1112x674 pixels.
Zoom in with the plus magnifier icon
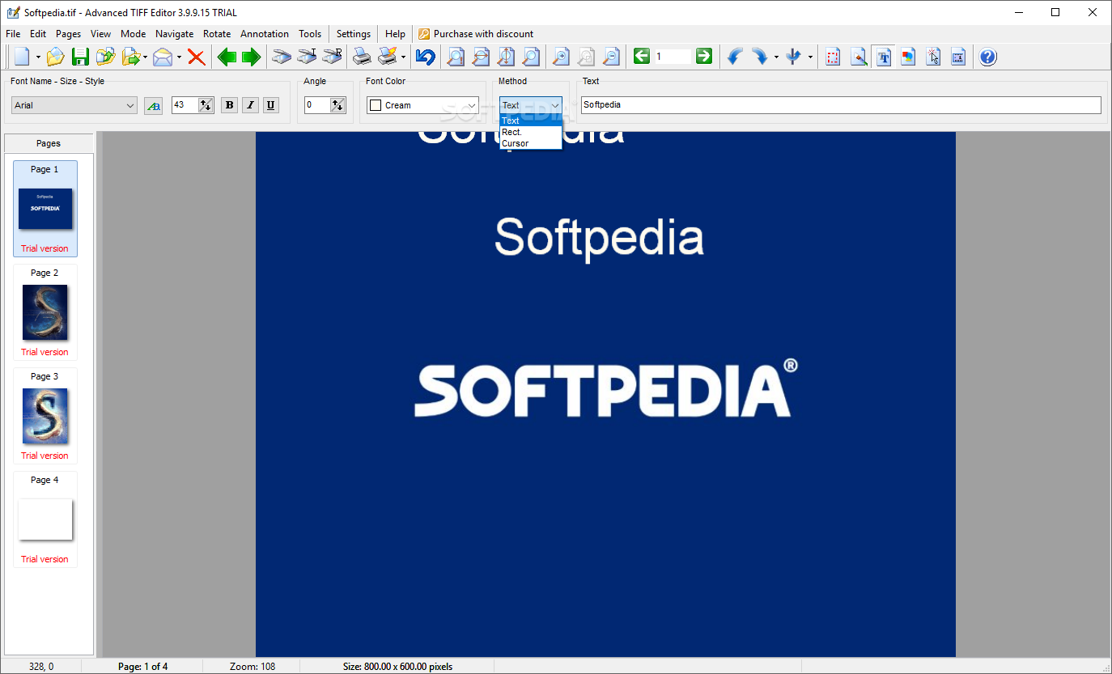(560, 57)
